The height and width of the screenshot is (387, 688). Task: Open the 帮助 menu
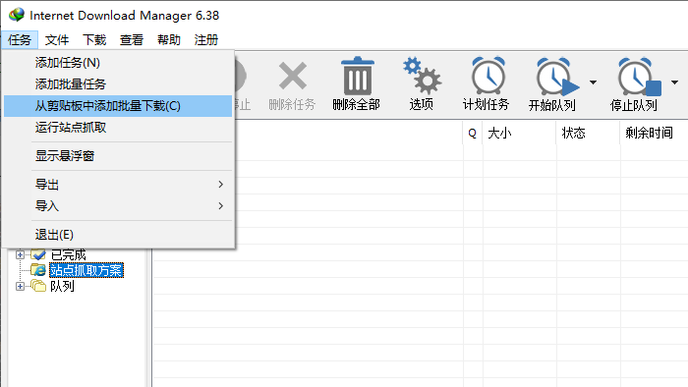pyautogui.click(x=169, y=40)
